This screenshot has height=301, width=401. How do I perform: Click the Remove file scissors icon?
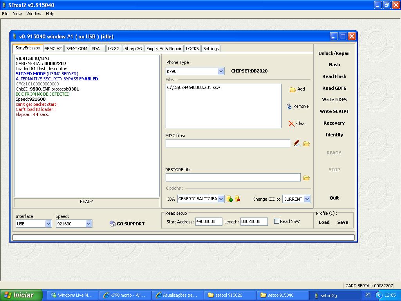289,106
